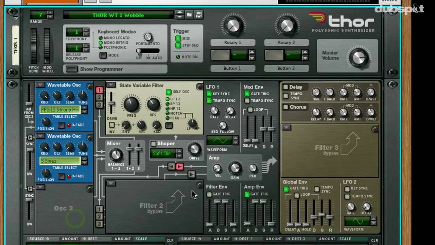Adjust filter FREQ knob
The image size is (435, 245).
click(131, 104)
